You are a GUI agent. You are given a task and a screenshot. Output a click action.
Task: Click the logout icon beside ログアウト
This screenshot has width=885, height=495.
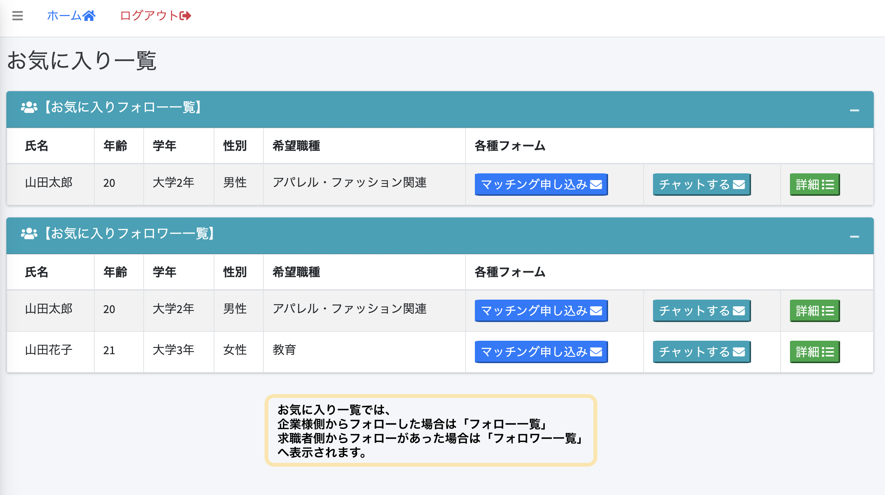coord(184,15)
